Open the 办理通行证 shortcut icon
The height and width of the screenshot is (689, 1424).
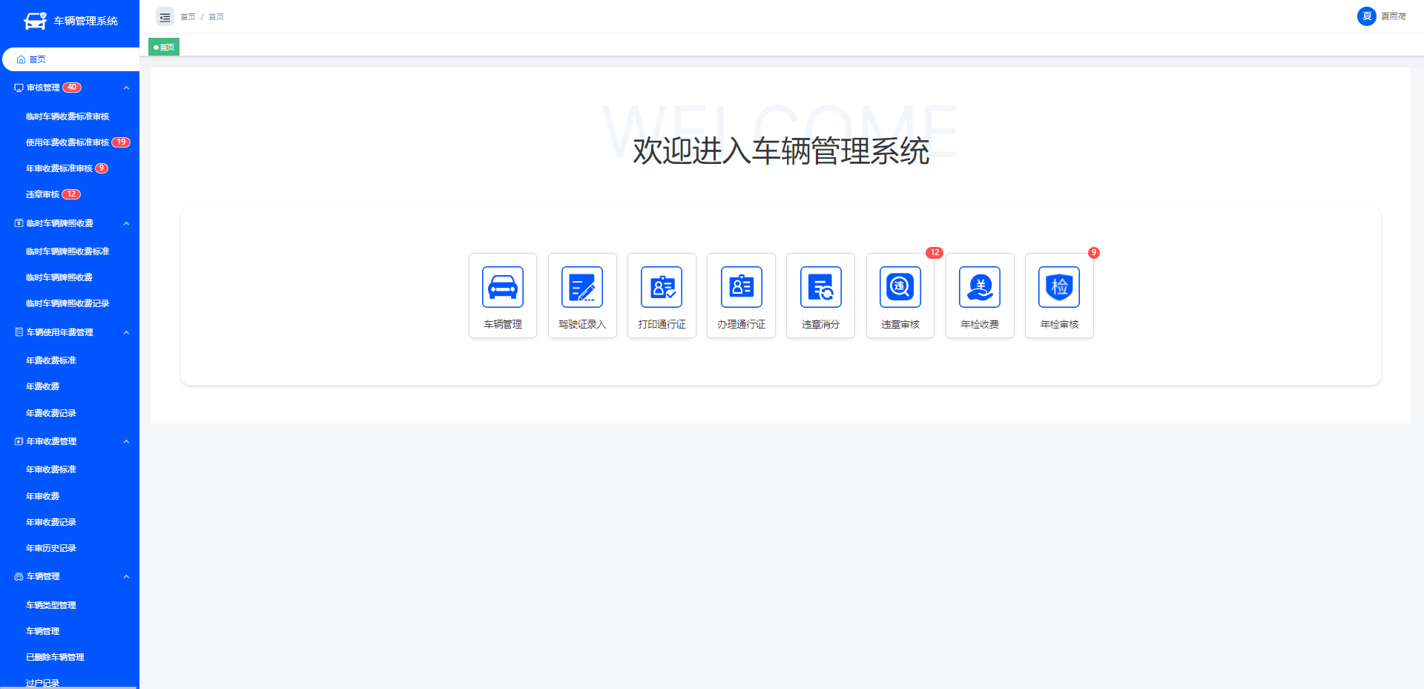742,287
